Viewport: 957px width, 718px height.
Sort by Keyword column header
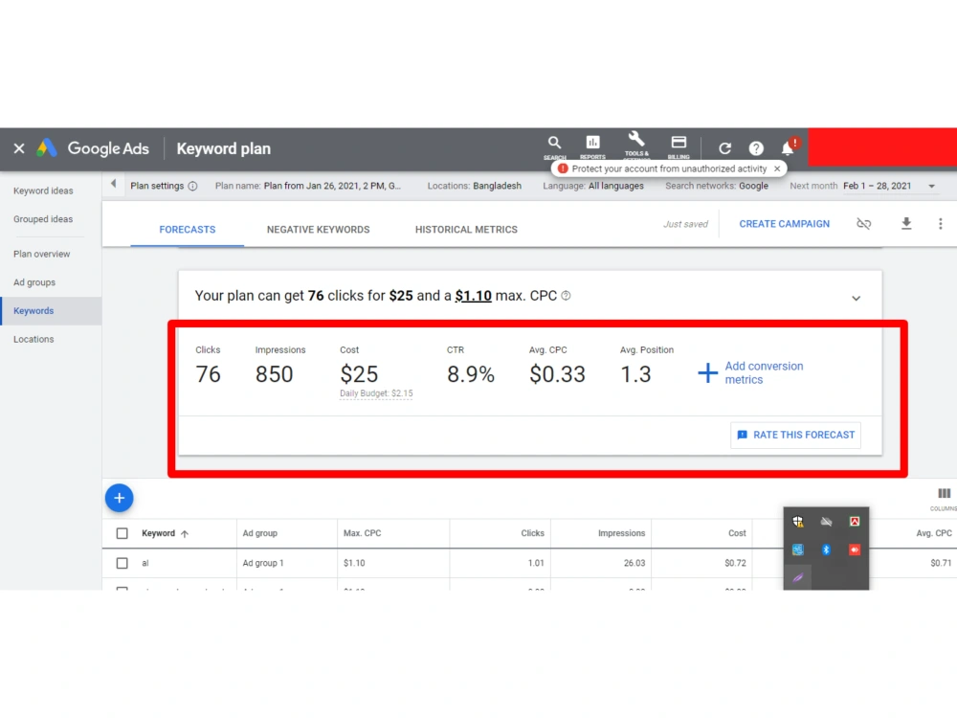click(x=165, y=533)
